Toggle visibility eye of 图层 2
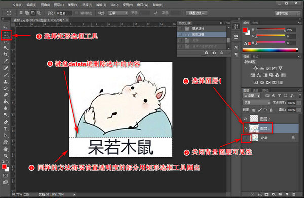 tap(245, 119)
